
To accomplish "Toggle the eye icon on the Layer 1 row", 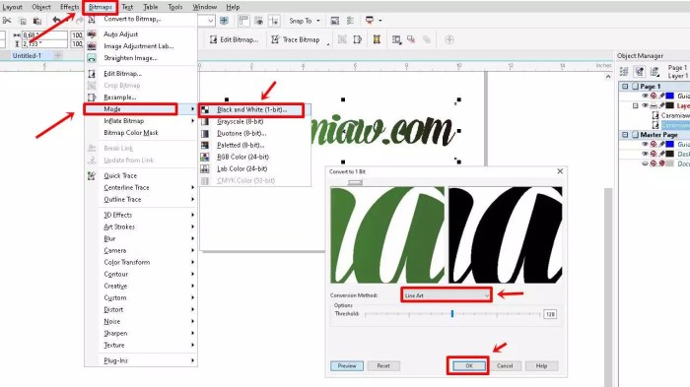I will click(x=645, y=105).
